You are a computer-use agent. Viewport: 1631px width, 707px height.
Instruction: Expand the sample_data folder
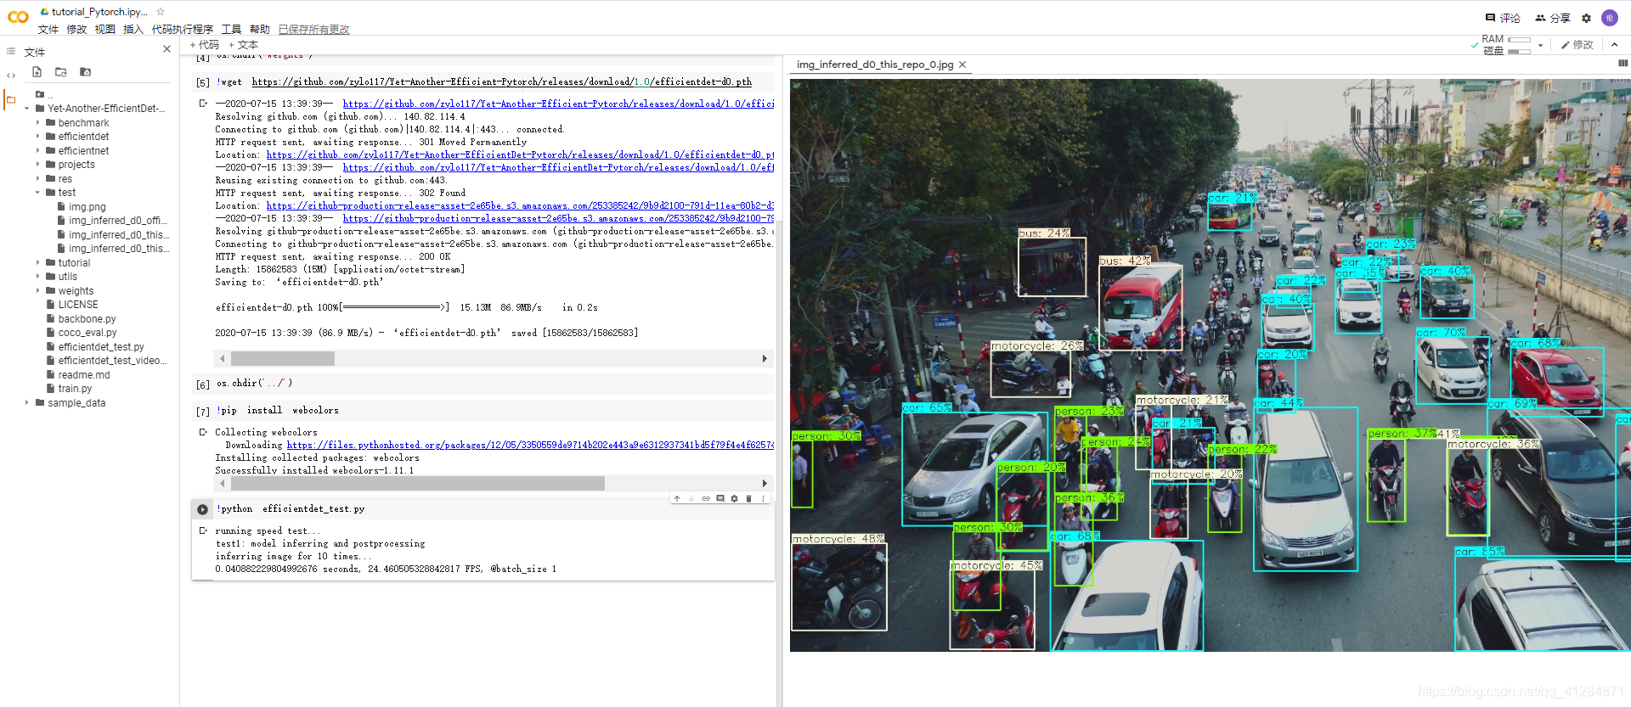coord(27,403)
